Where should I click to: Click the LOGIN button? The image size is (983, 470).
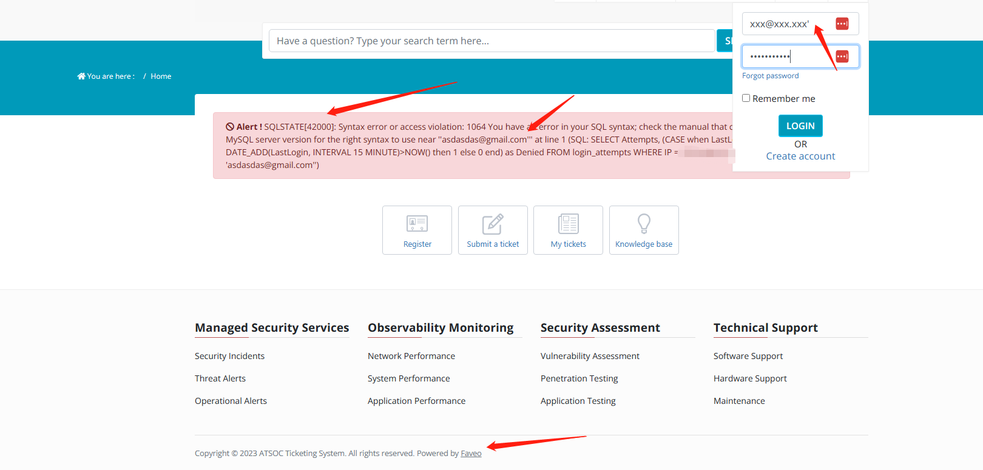pyautogui.click(x=800, y=126)
